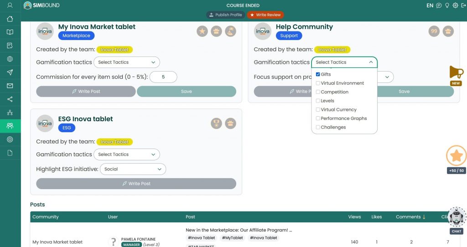Viewport: 467px width, 247px height.
Task: Check the Virtual Currency tactic
Action: [x=318, y=109]
